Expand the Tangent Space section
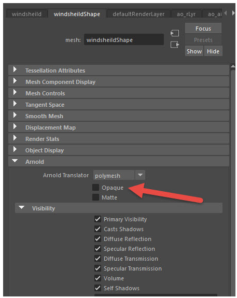The width and height of the screenshot is (237, 298). point(119,105)
